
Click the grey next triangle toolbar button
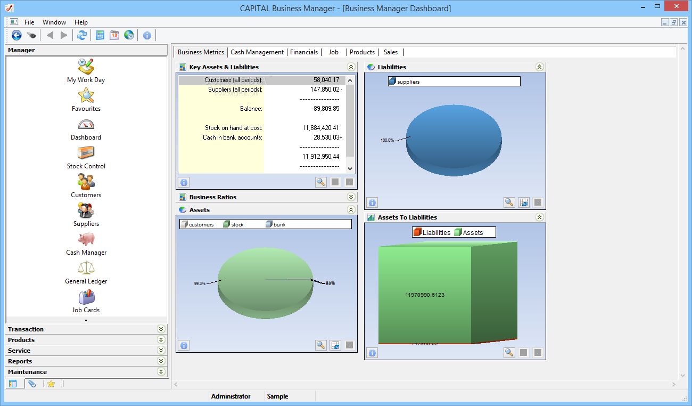tap(64, 35)
